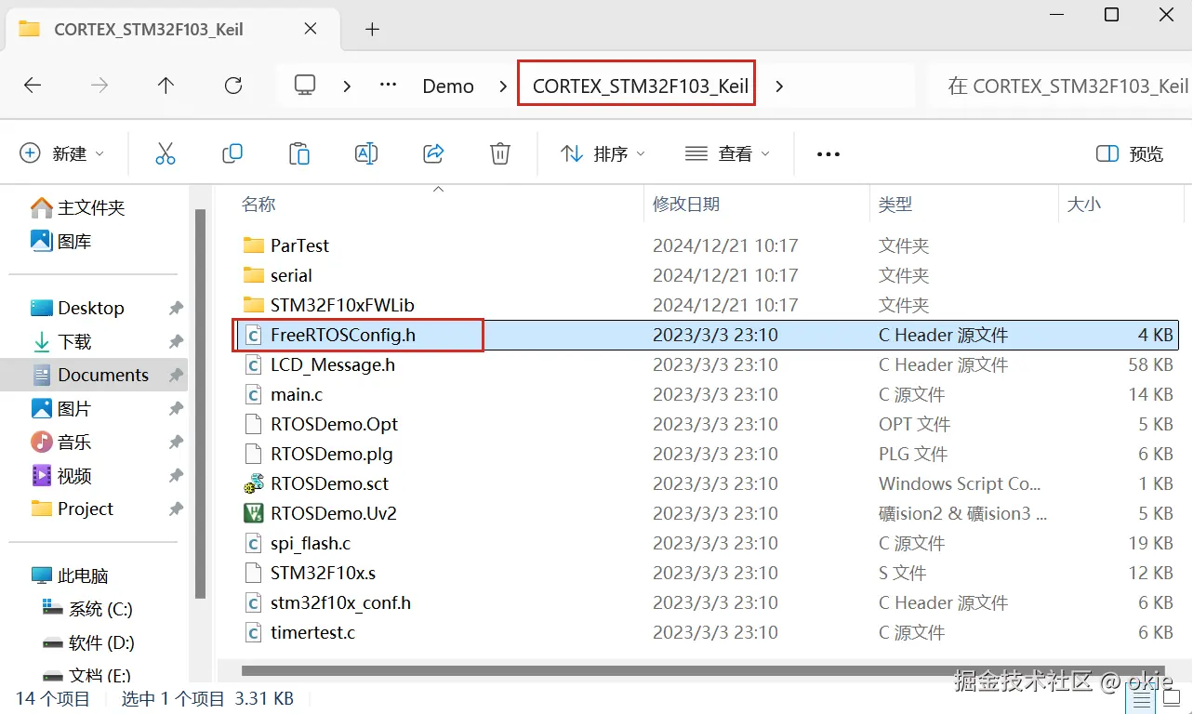Click the navigation pane vertical scrollbar
Viewport: 1193px width, 714px height.
(x=200, y=404)
